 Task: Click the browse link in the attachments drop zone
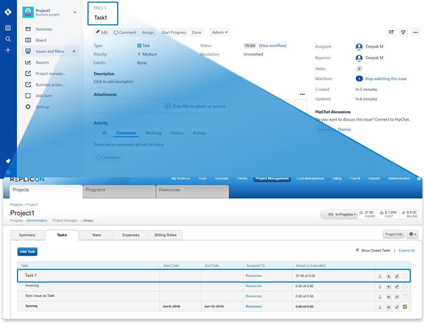[x=219, y=106]
